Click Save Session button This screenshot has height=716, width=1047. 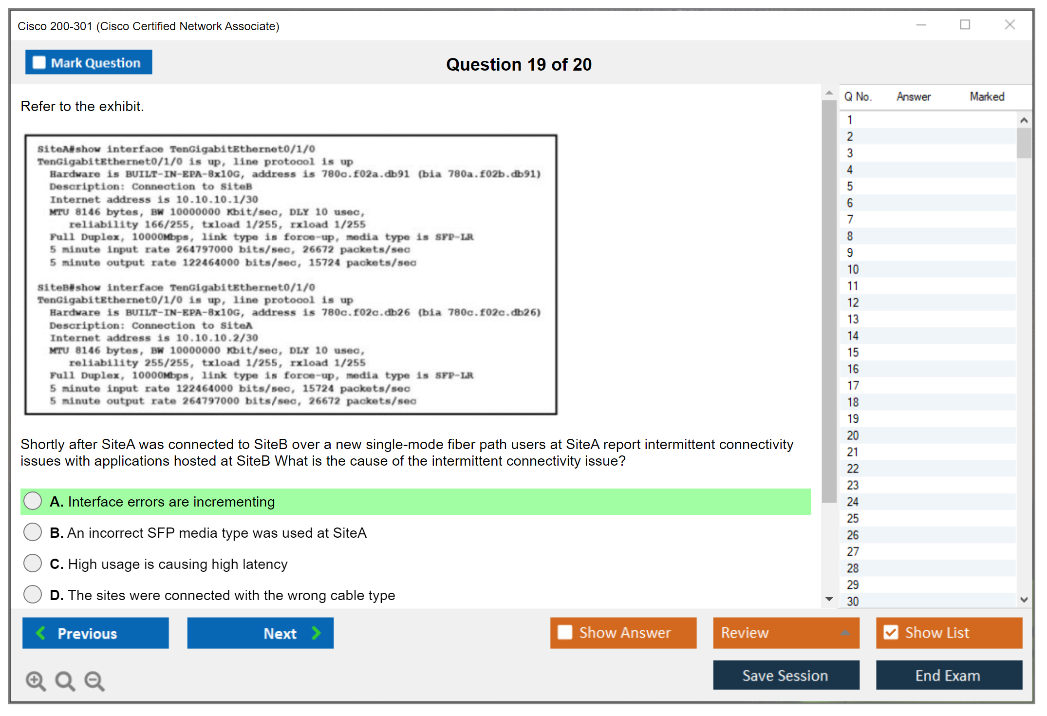point(785,675)
